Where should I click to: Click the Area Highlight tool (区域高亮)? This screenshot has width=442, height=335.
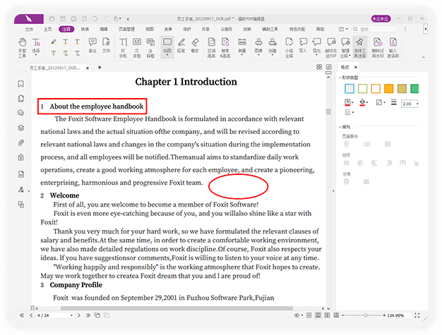click(211, 47)
